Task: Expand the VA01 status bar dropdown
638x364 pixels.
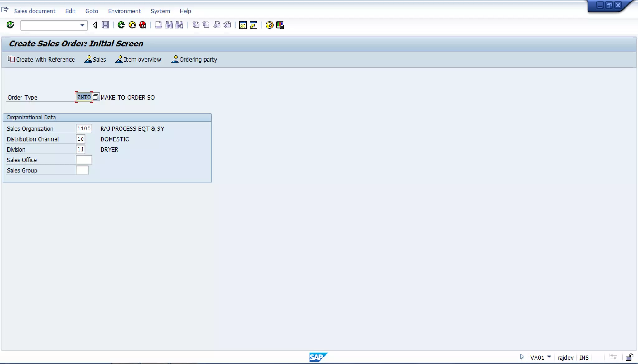Action: (549, 357)
